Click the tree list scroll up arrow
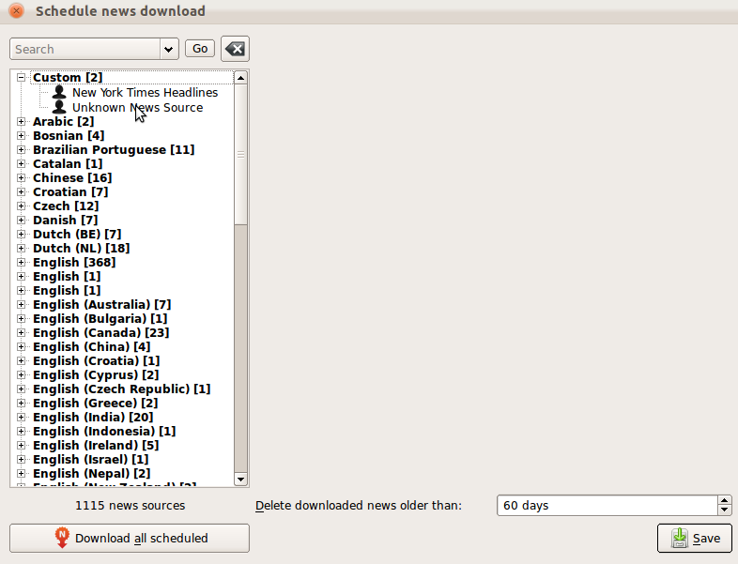 (x=240, y=78)
